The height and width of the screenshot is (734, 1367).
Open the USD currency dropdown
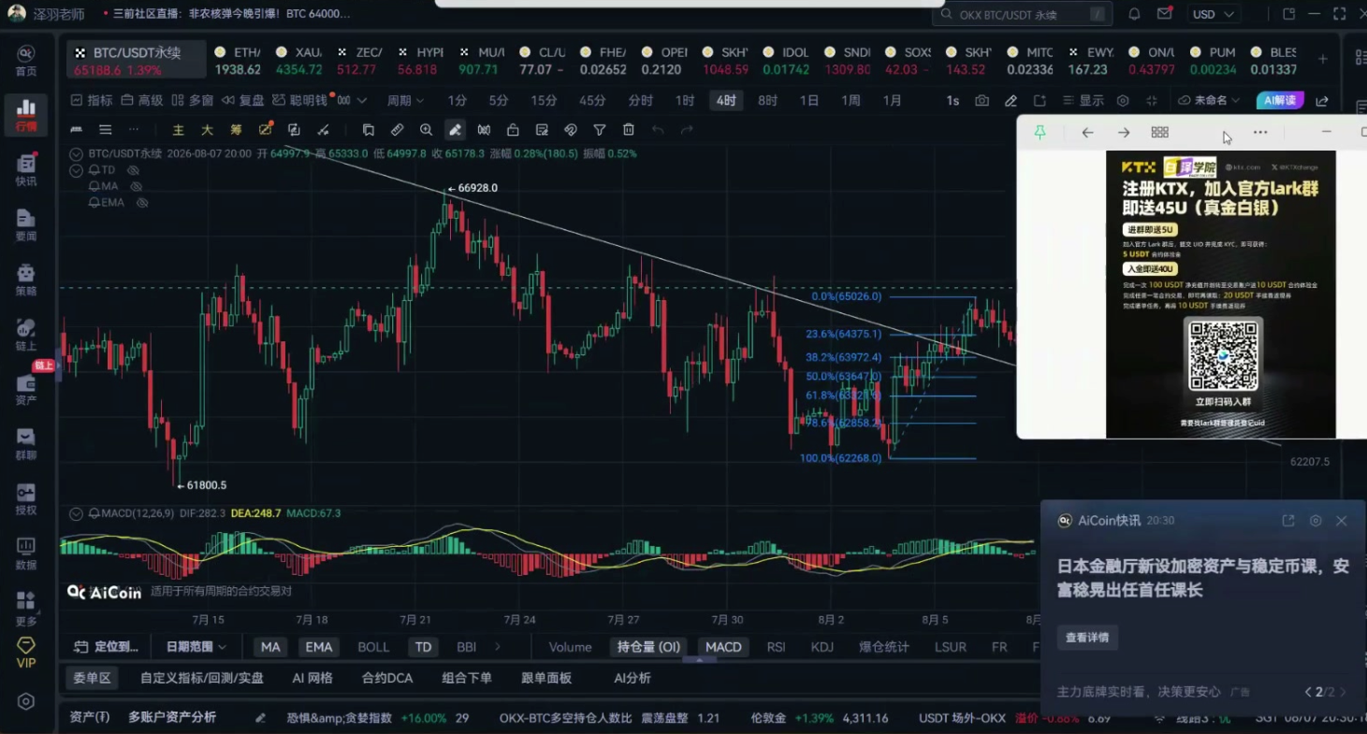click(x=1214, y=14)
